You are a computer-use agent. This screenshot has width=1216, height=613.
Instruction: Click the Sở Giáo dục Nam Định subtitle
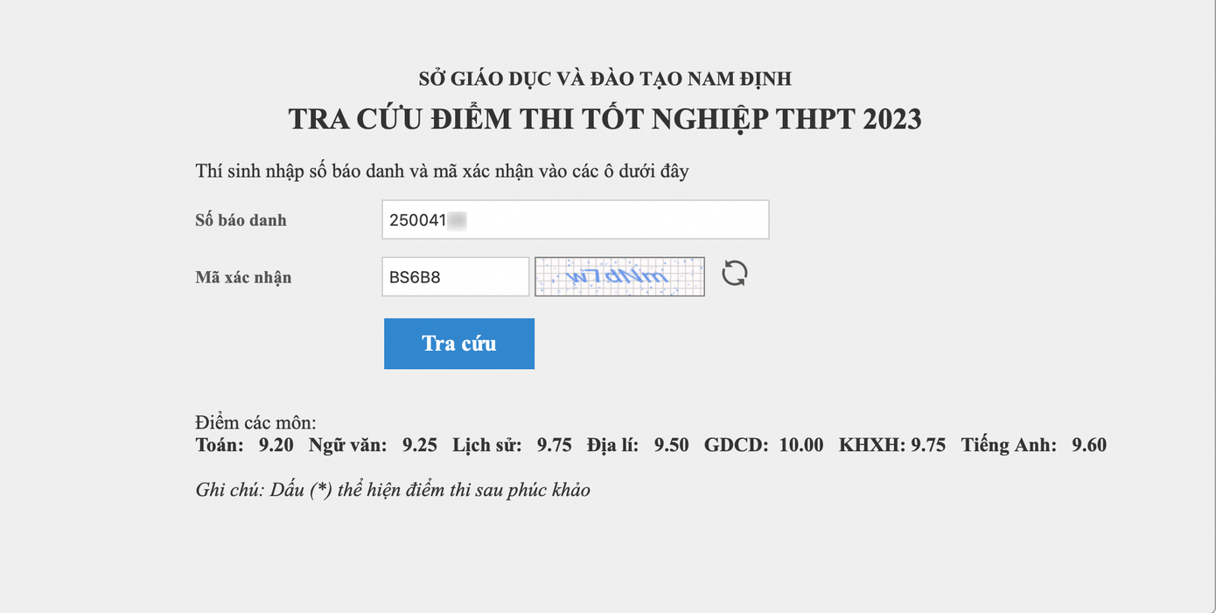point(605,79)
